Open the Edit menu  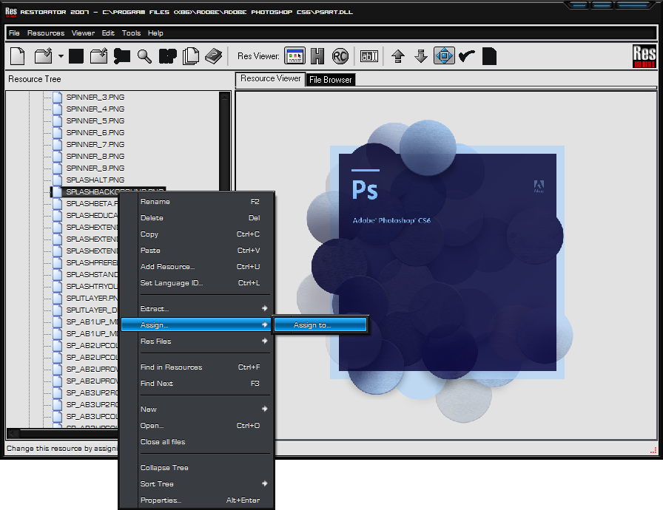pyautogui.click(x=108, y=33)
